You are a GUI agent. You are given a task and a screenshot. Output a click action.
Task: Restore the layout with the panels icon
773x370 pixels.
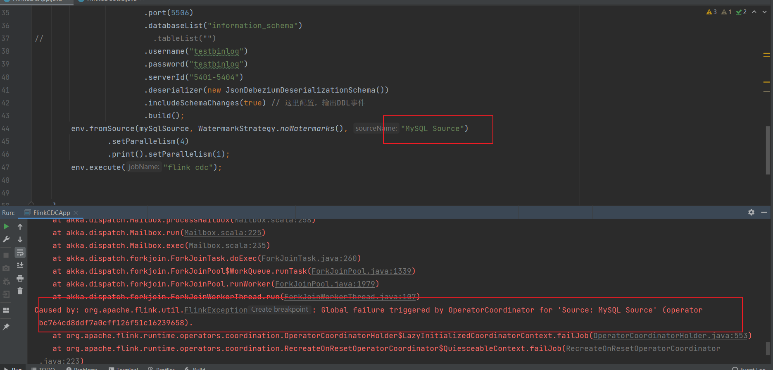[6, 310]
